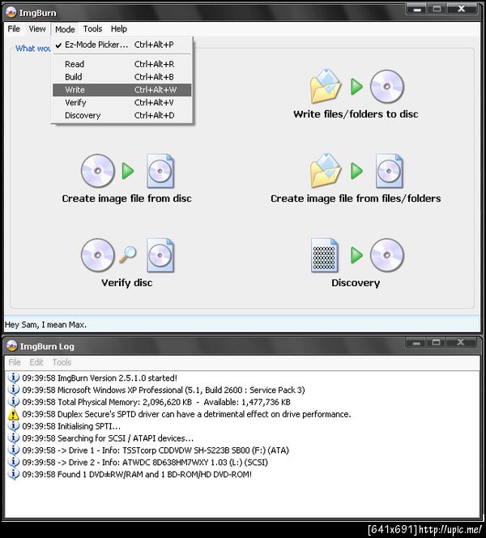This screenshot has height=538, width=486.
Task: Click image file icon above Create image from files/folders
Action: tap(390, 170)
